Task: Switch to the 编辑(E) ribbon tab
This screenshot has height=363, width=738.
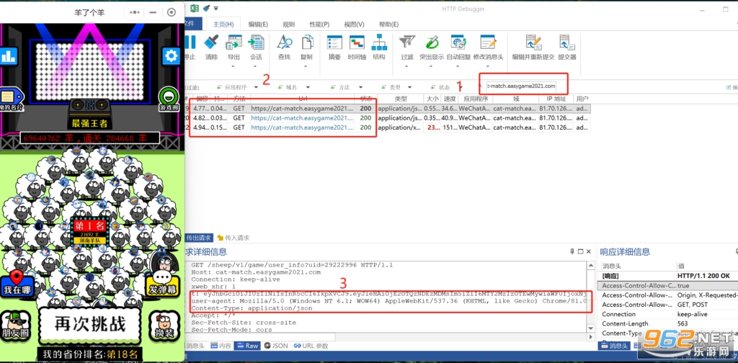Action: 258,24
